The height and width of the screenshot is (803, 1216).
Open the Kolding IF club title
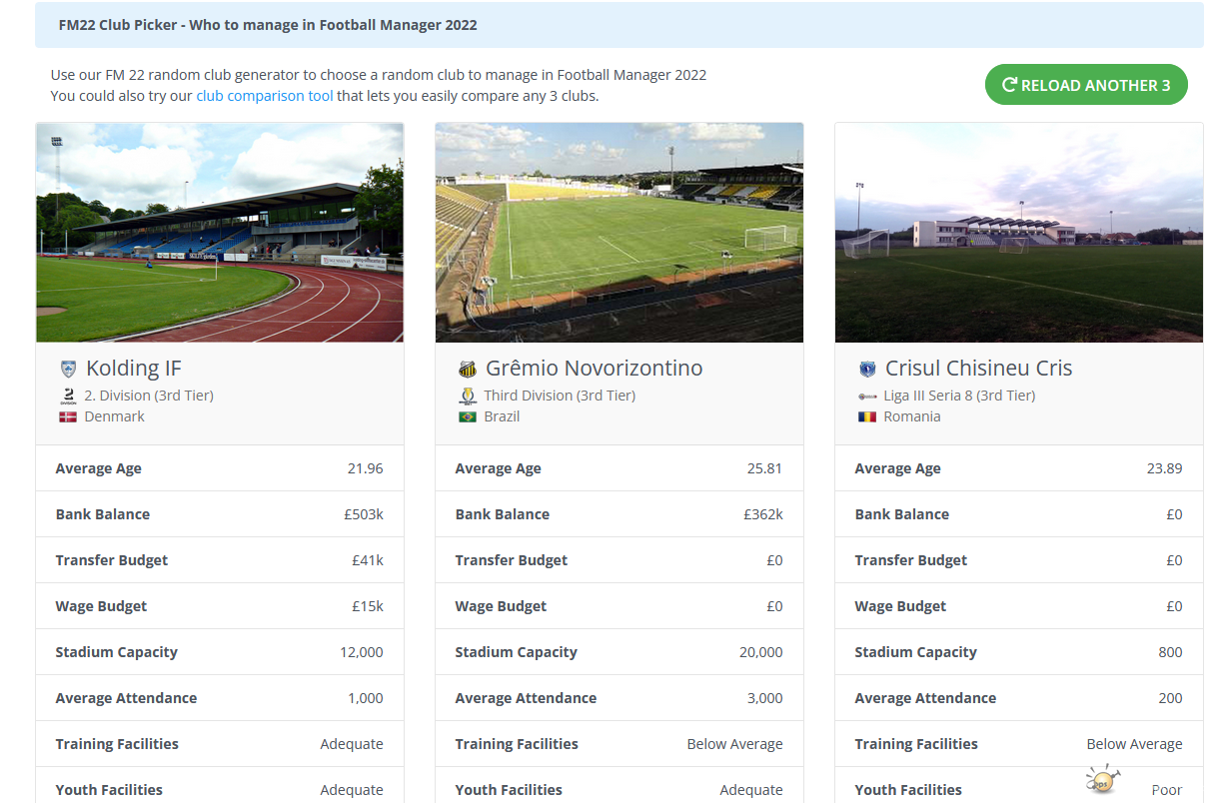[x=134, y=368]
